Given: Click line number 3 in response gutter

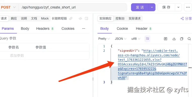Looking at the screenshot, I should (104, 82).
